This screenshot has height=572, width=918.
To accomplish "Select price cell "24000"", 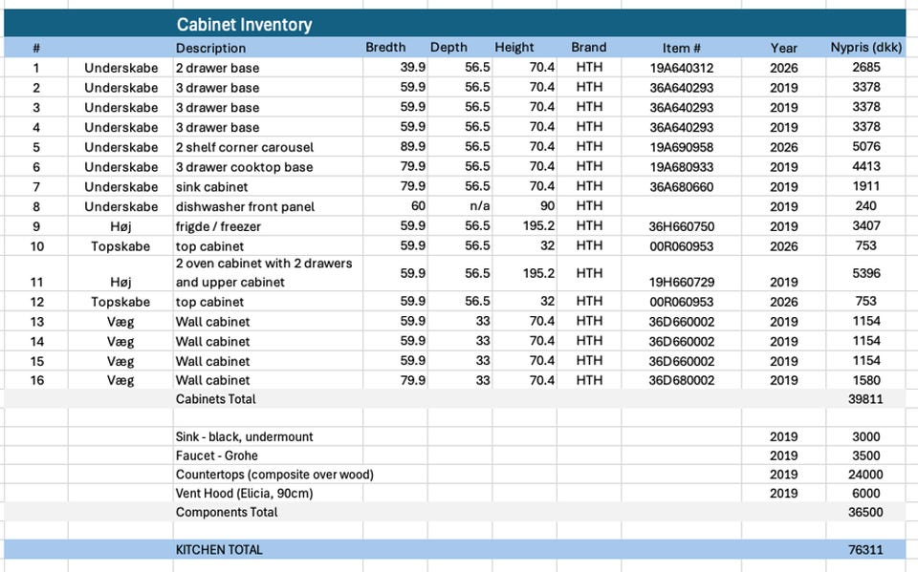I will pyautogui.click(x=865, y=475).
